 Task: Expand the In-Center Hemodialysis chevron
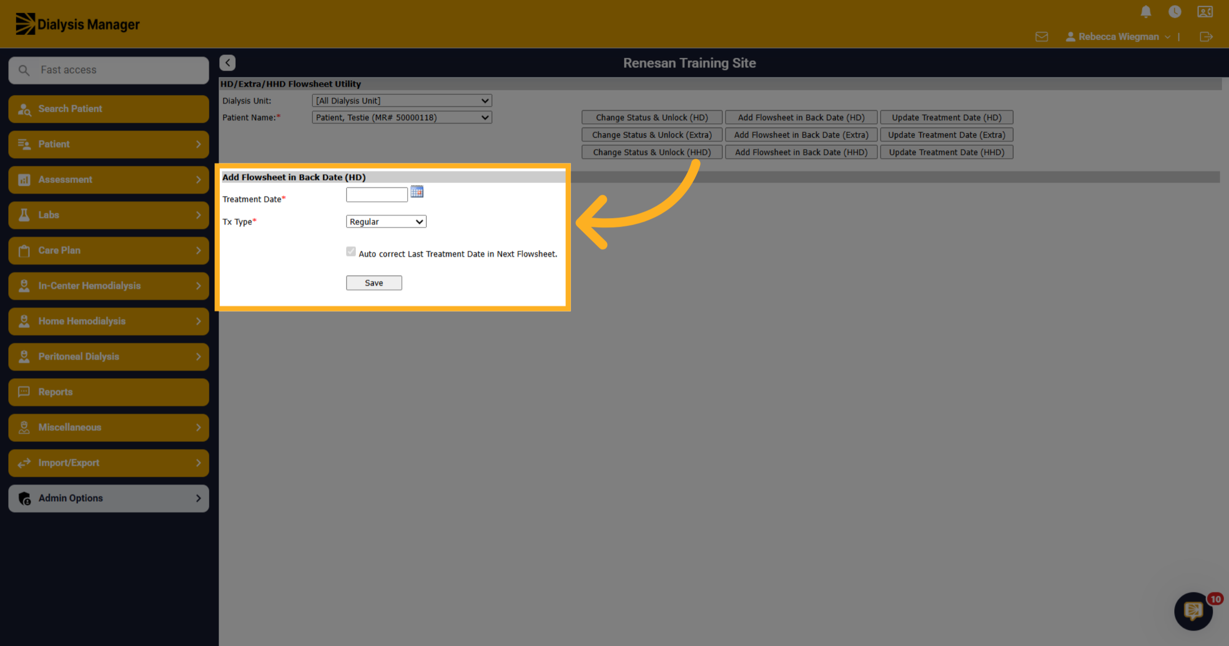click(x=198, y=286)
